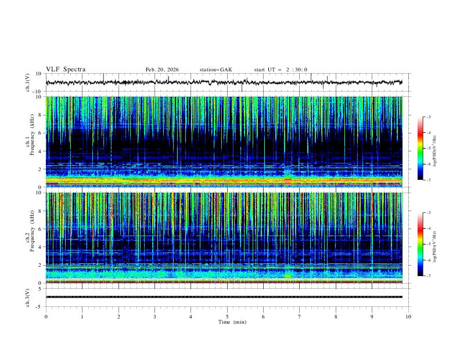Click the ch.2 spectrogram panel

pyautogui.click(x=224, y=238)
